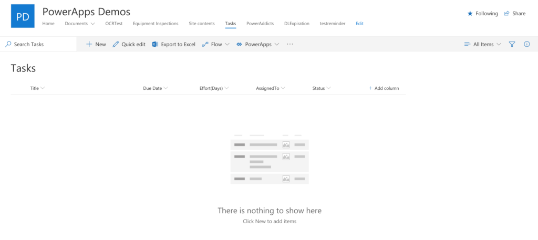Open the Title column header menu
Image resolution: width=538 pixels, height=240 pixels.
click(x=38, y=88)
